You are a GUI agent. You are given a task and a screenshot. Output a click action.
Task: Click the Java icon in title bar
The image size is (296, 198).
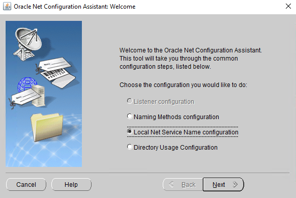[x=7, y=6]
